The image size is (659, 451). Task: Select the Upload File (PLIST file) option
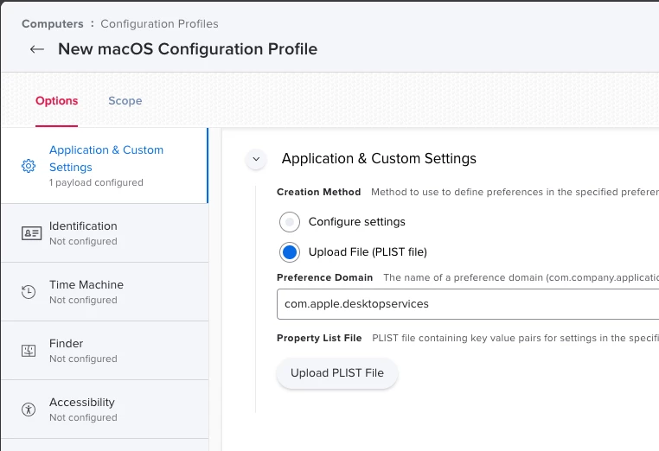pos(291,252)
